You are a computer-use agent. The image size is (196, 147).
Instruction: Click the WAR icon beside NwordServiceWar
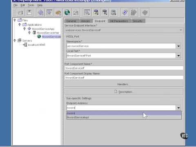coord(34,33)
